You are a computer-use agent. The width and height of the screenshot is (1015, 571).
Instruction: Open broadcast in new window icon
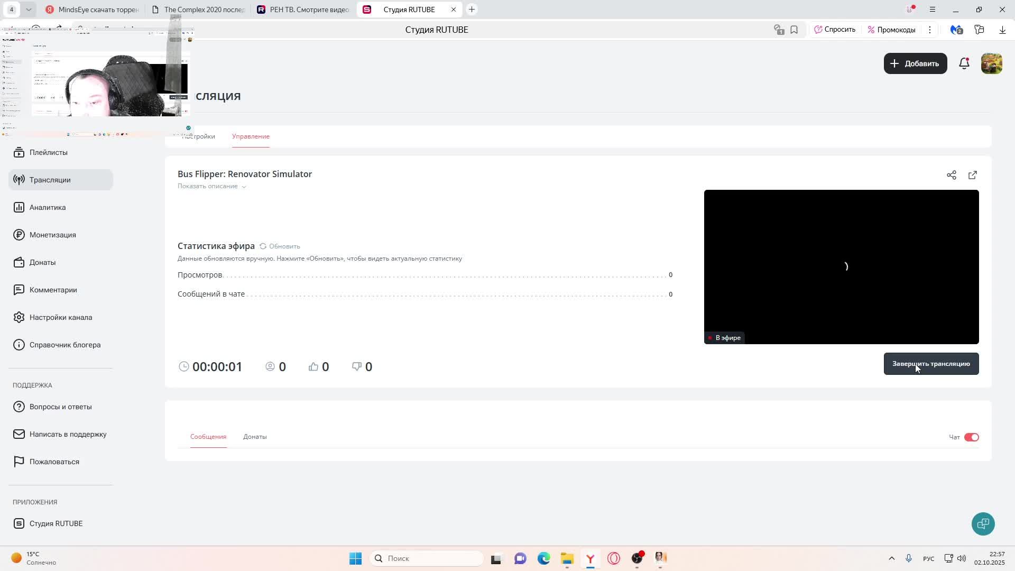[x=973, y=175]
